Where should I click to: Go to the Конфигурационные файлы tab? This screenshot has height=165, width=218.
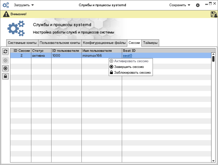click(x=104, y=43)
